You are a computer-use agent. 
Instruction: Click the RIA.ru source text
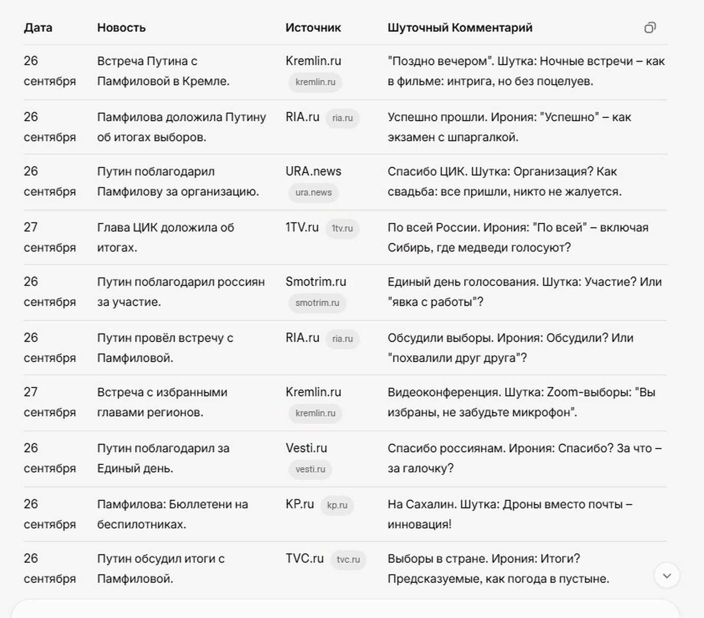301,117
